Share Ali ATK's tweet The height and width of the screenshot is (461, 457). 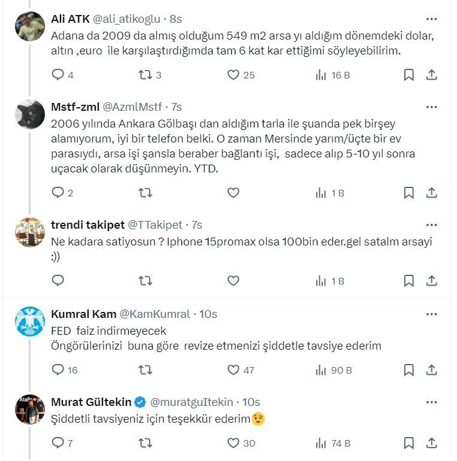[x=431, y=75]
